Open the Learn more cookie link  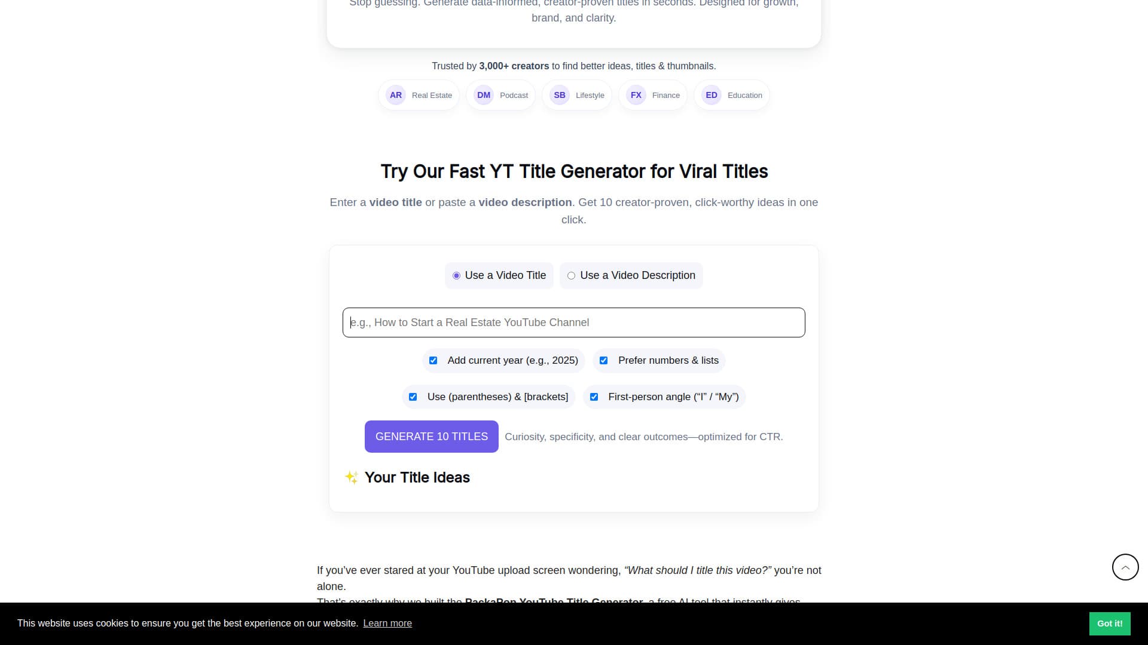click(x=387, y=623)
